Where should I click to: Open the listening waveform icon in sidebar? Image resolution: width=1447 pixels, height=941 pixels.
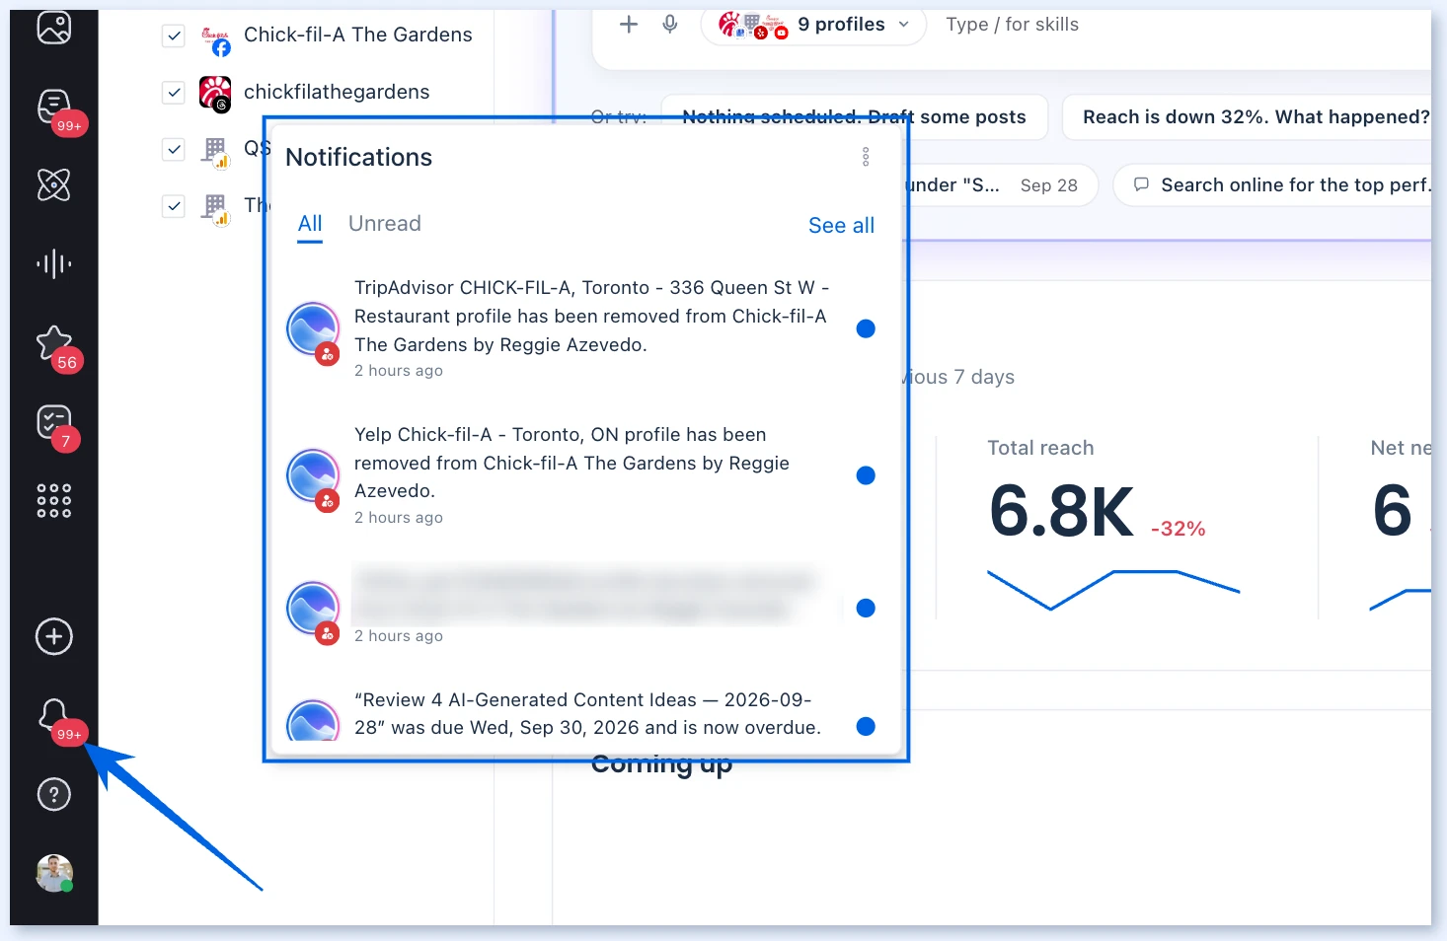[54, 263]
